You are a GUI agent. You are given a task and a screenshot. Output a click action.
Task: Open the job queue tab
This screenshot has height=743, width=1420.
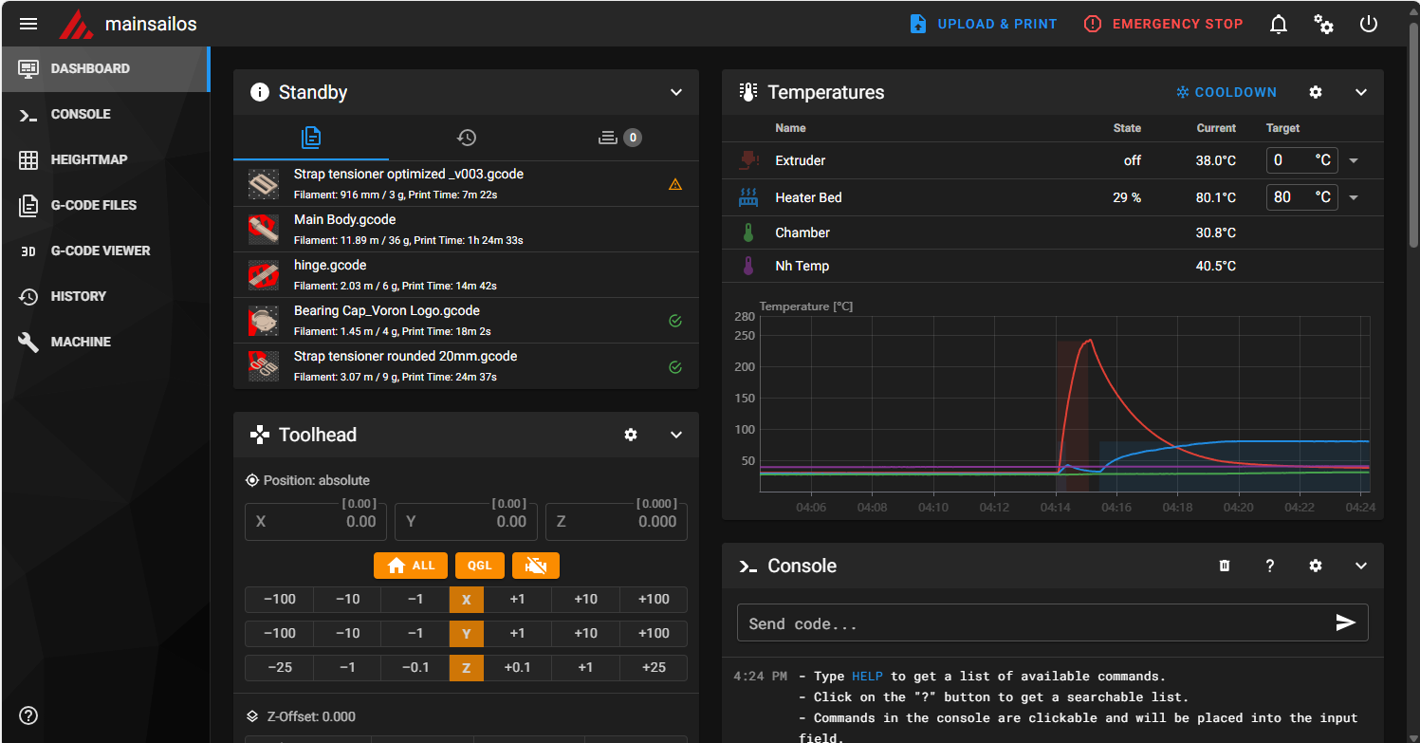coord(619,138)
